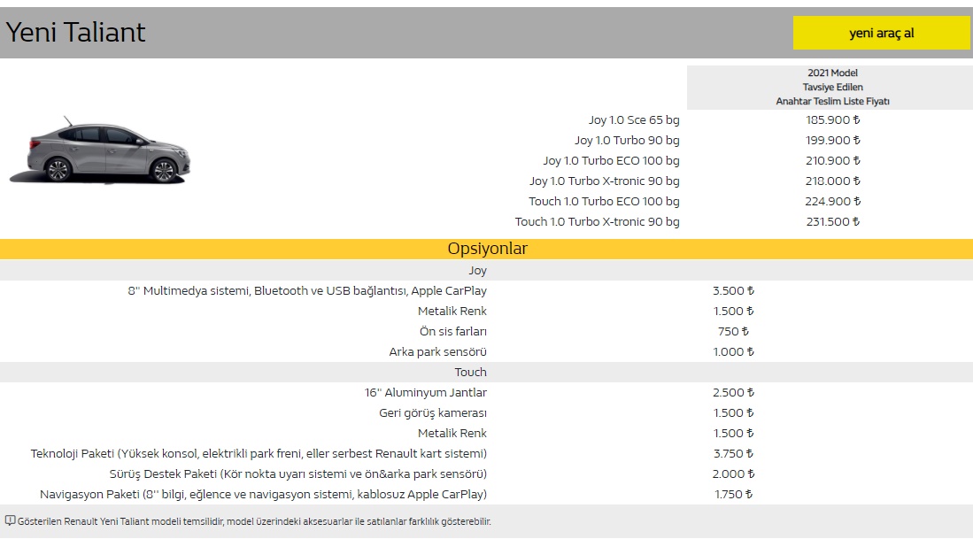Image resolution: width=973 pixels, height=539 pixels.
Task: Click the option price "2.500 ₺"
Action: pos(733,393)
